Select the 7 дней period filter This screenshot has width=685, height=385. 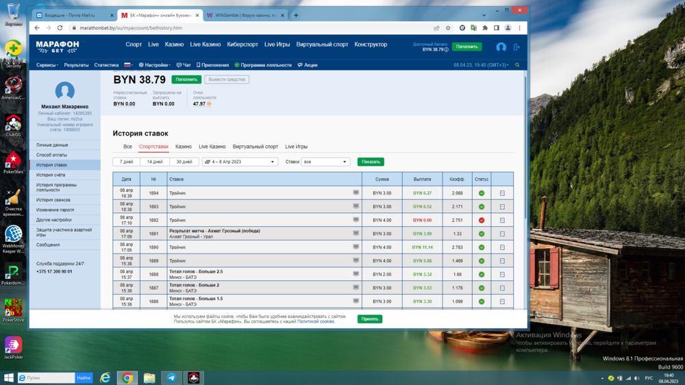(x=126, y=162)
